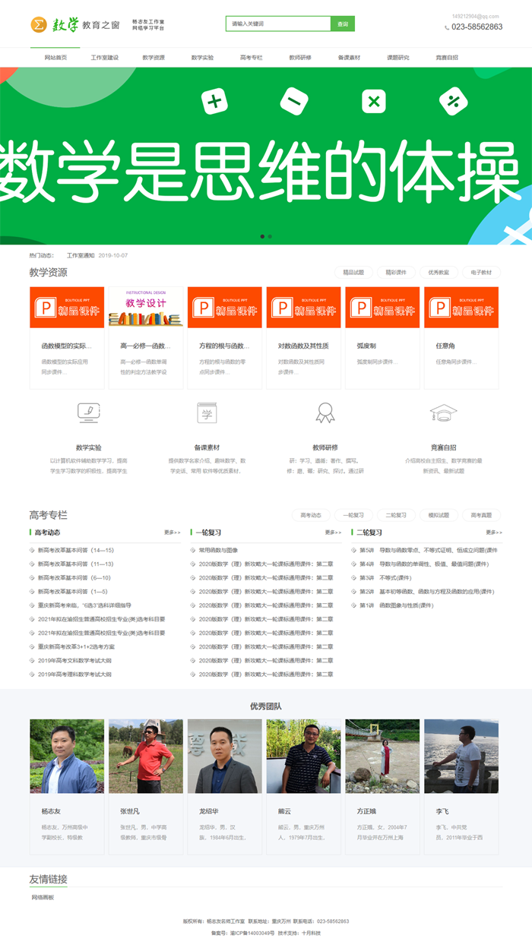The width and height of the screenshot is (532, 951).
Task: Click the 数学实验 computer monitor icon
Action: (x=89, y=412)
